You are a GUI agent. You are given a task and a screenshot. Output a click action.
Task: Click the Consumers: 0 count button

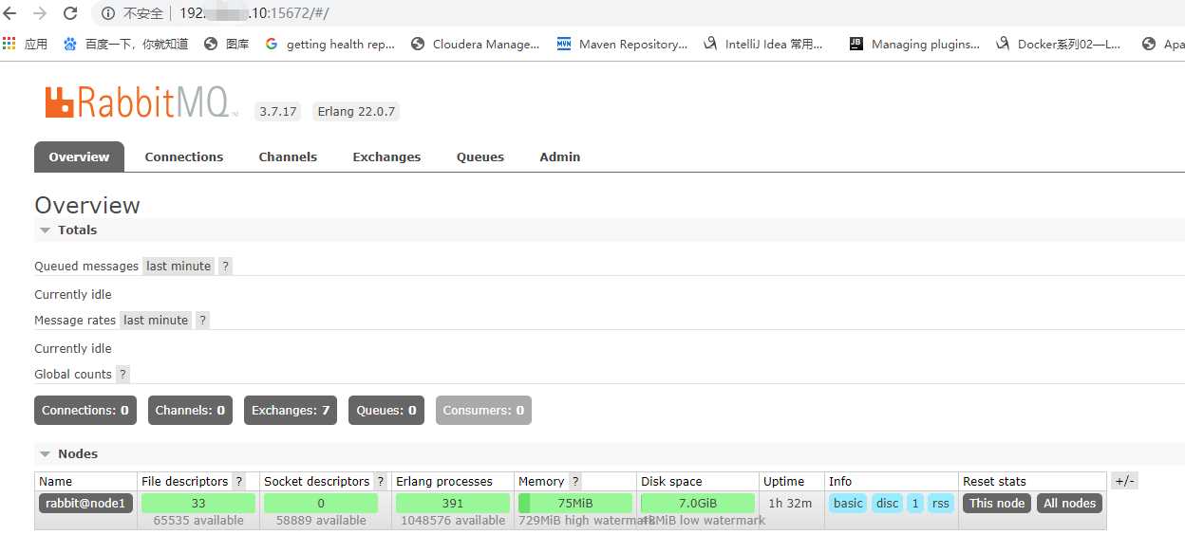pos(483,411)
